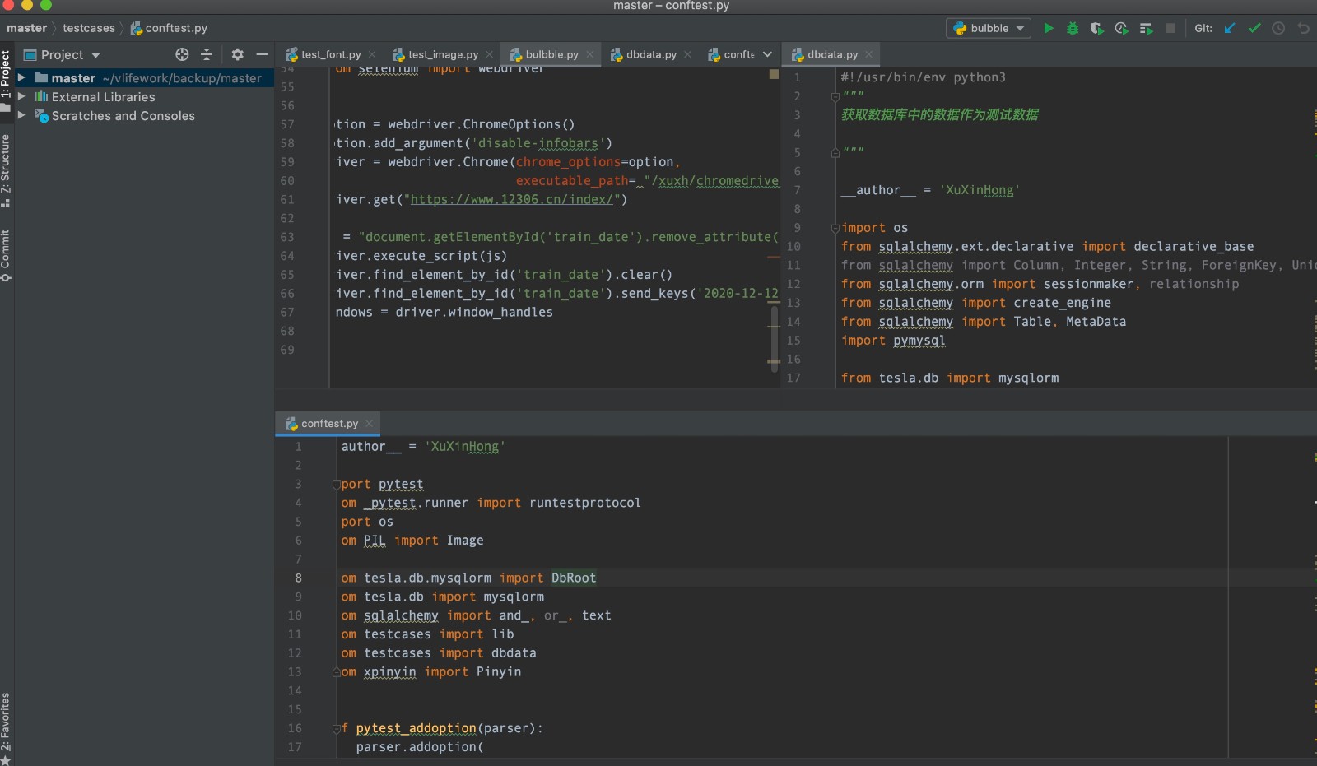
Task: Open the Commit side tool window
Action: tap(6, 255)
